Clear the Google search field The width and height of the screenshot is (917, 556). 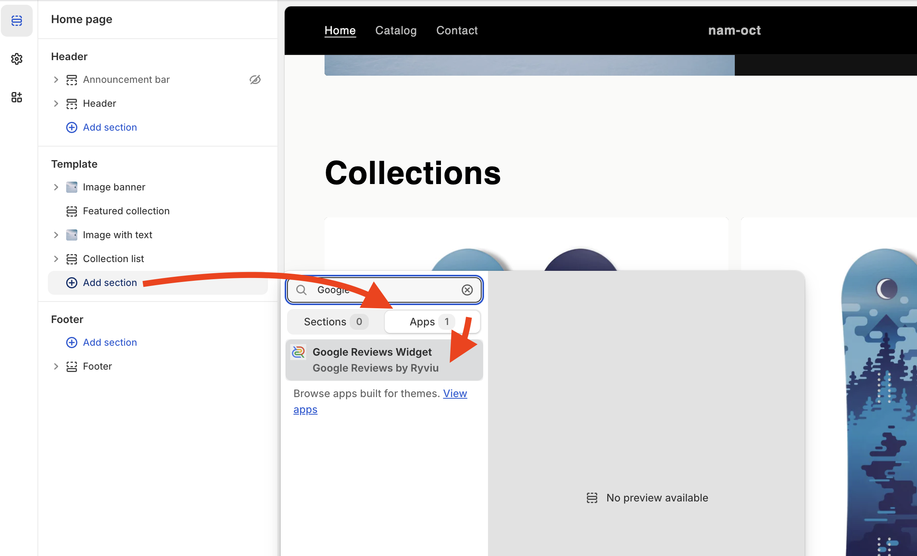(467, 290)
